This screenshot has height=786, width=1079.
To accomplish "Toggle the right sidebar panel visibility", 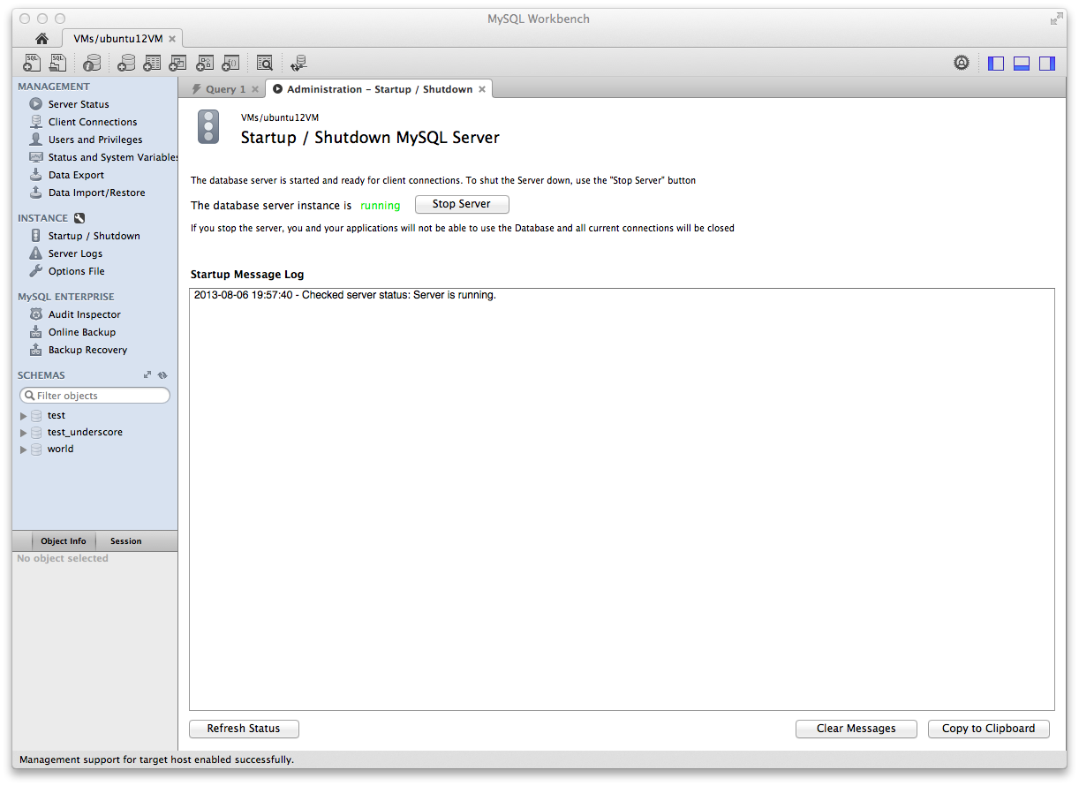I will pyautogui.click(x=1047, y=64).
